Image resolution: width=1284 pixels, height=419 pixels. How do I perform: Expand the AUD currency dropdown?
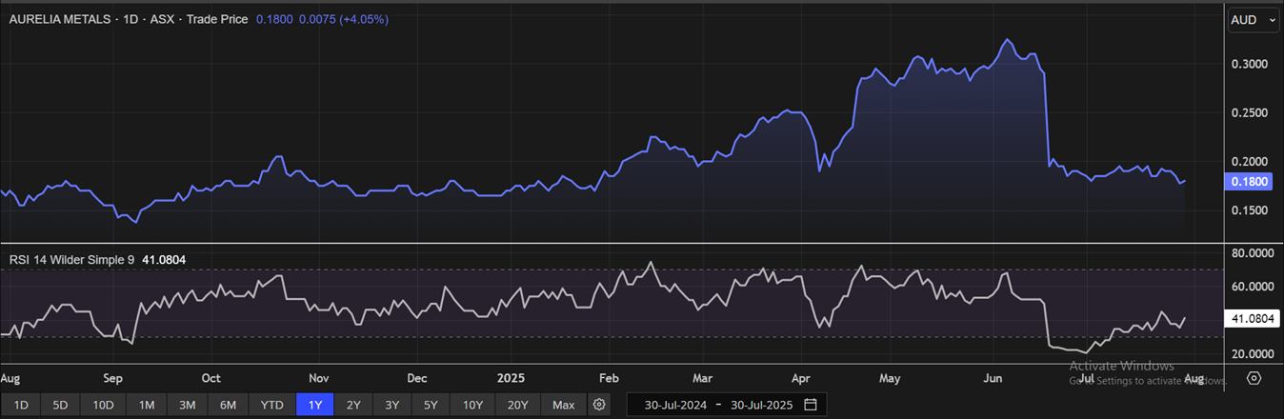(1255, 19)
